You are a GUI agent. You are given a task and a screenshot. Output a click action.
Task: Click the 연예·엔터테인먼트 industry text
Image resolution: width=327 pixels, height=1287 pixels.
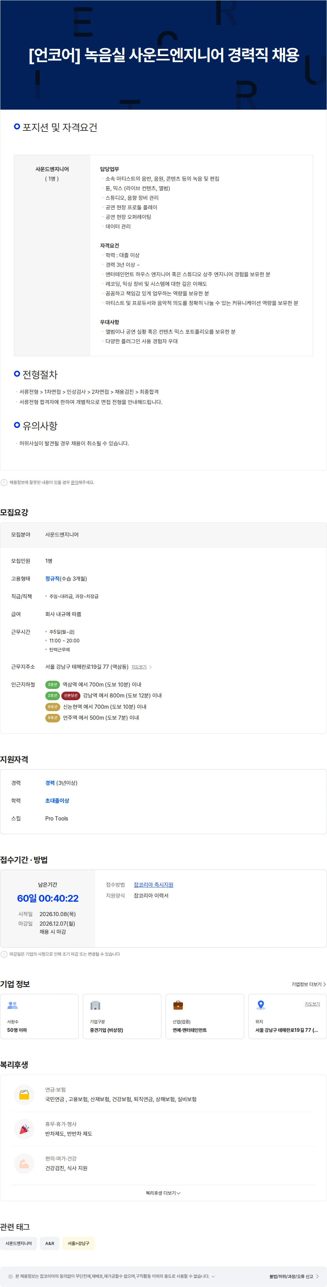[189, 1030]
